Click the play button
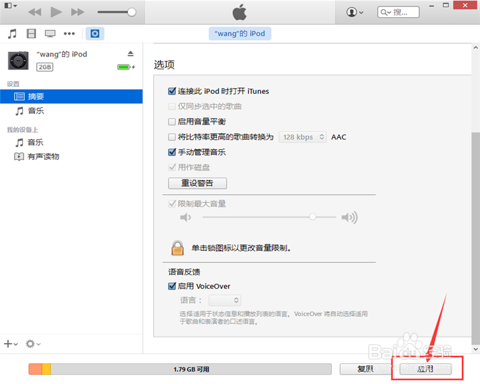The image size is (480, 384). coord(56,12)
